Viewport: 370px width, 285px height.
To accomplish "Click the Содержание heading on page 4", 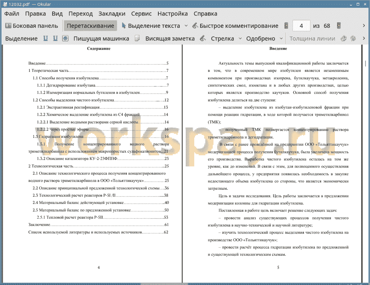I will tap(99, 49).
